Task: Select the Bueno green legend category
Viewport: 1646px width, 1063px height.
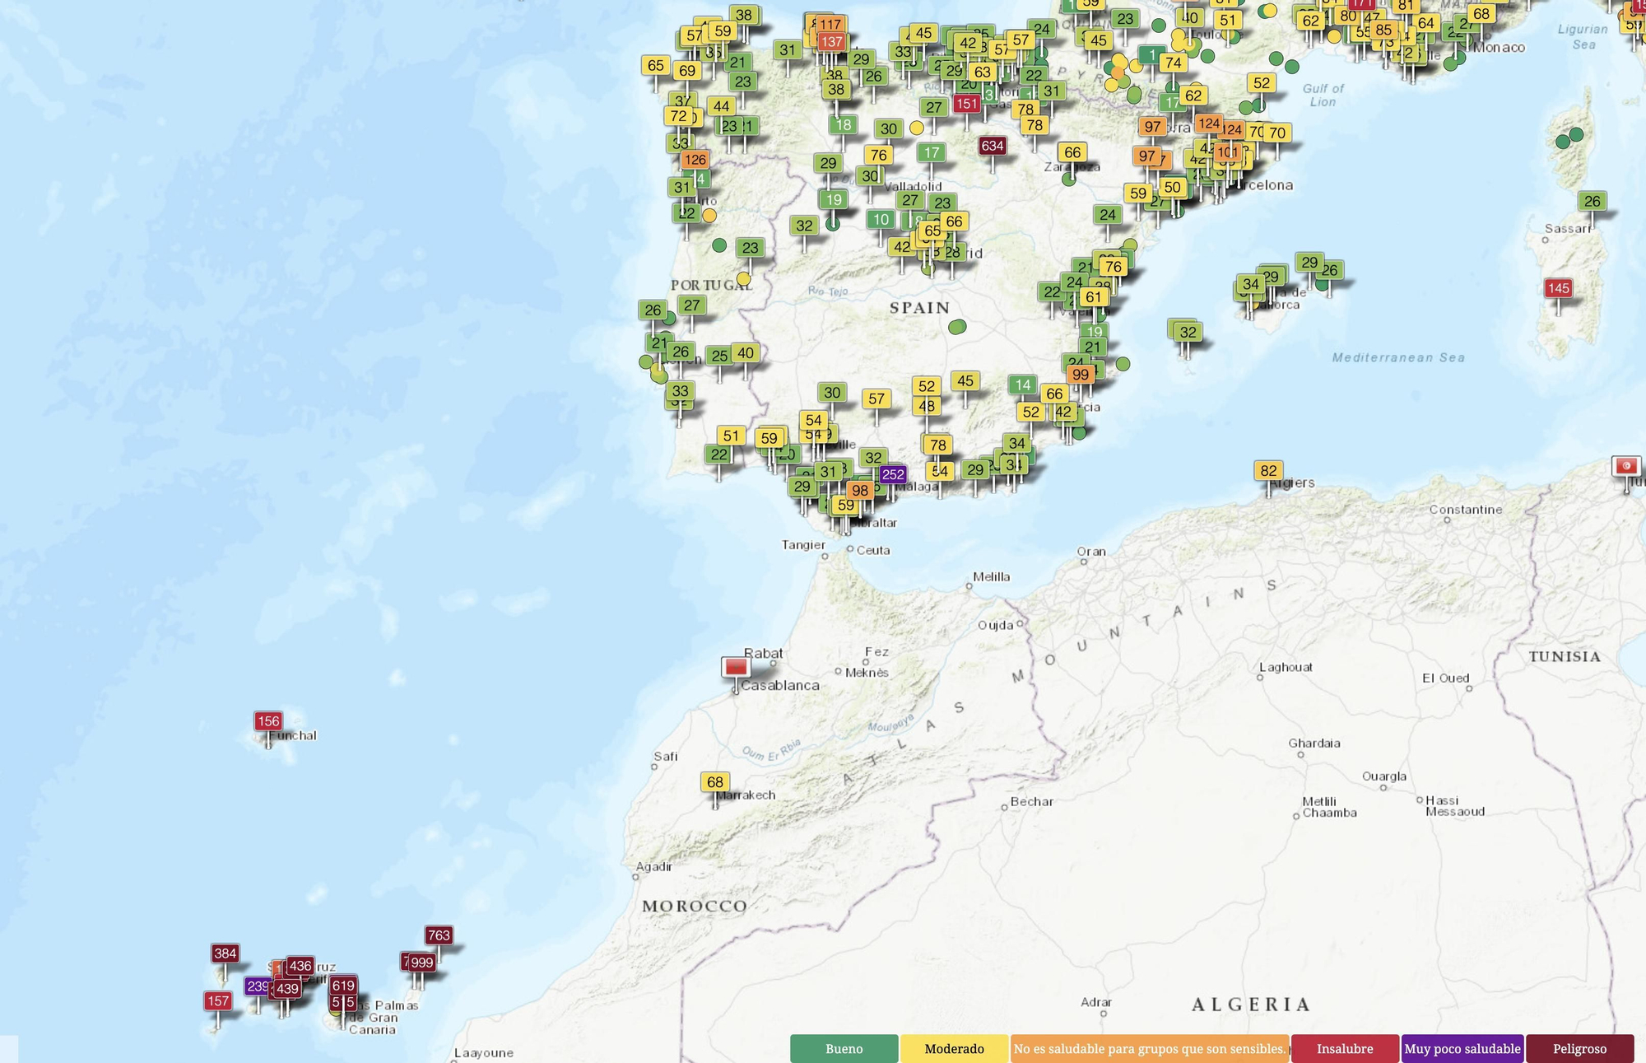Action: pos(844,1049)
